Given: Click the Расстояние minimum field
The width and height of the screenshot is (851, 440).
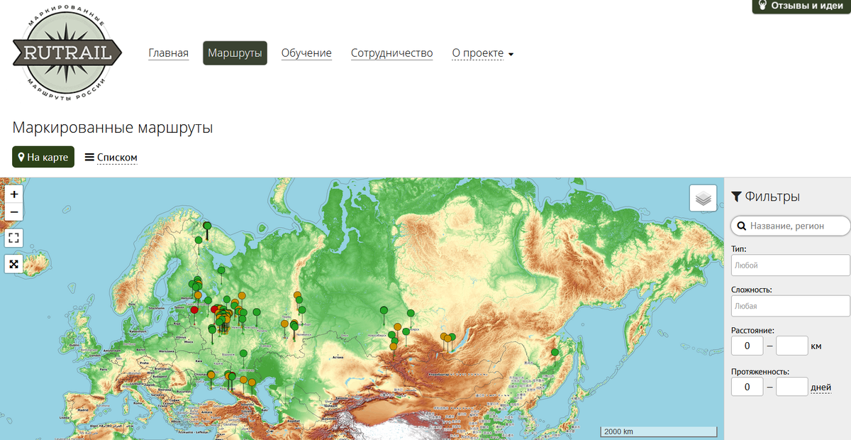Looking at the screenshot, I should coord(747,346).
